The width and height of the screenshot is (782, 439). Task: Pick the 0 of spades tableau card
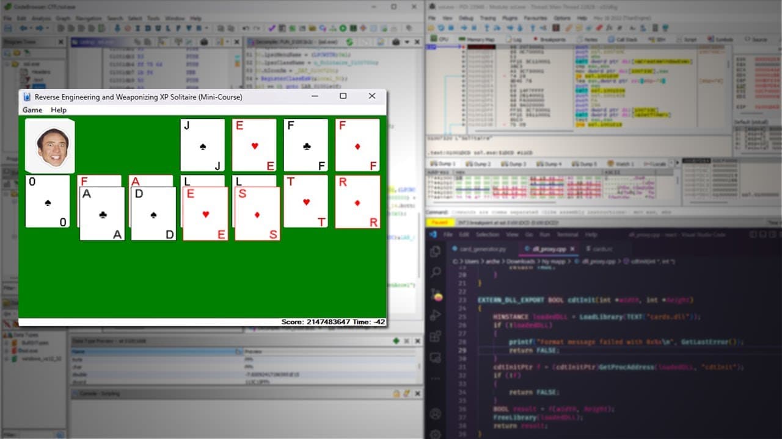click(x=48, y=201)
